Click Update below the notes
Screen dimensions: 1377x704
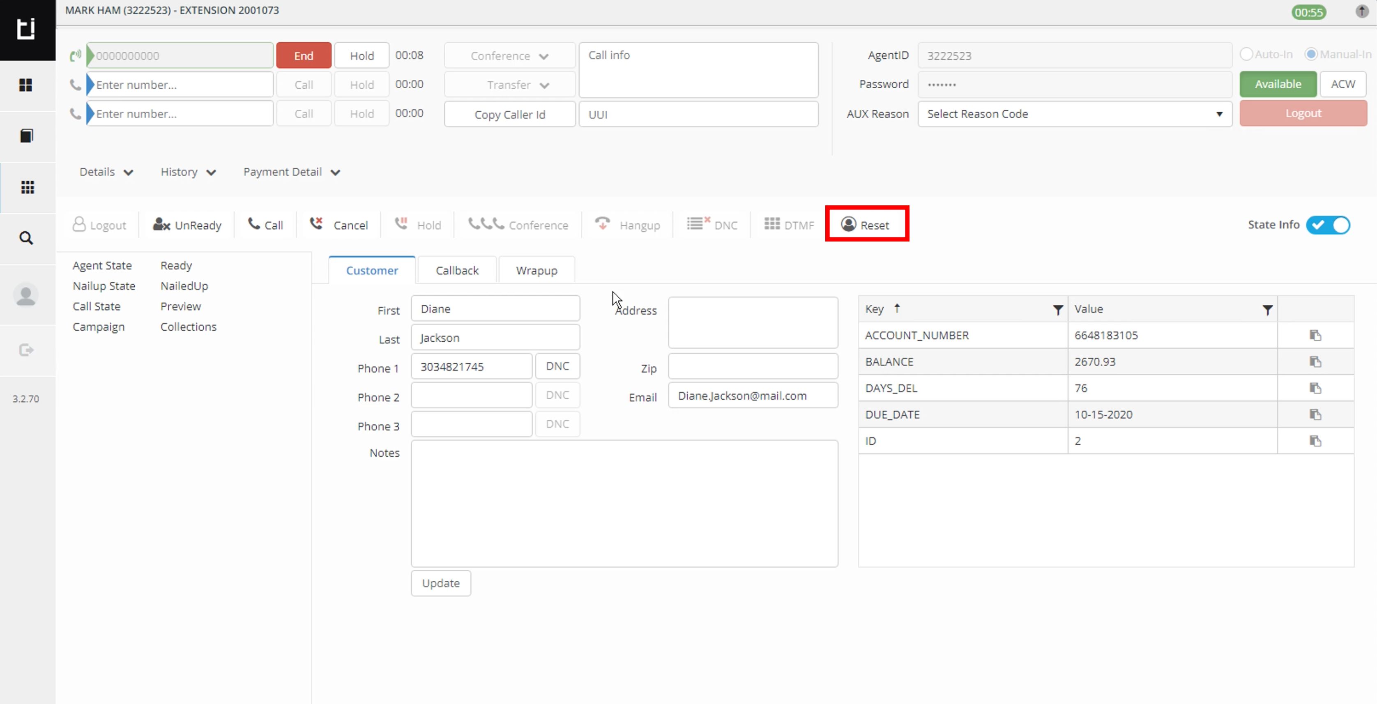click(x=440, y=583)
